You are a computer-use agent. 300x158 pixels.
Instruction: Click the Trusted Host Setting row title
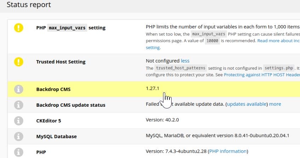click(x=61, y=62)
